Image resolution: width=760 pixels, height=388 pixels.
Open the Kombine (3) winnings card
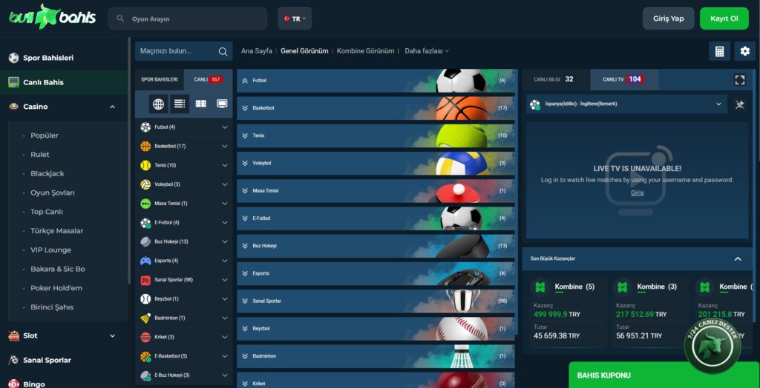[x=650, y=312]
